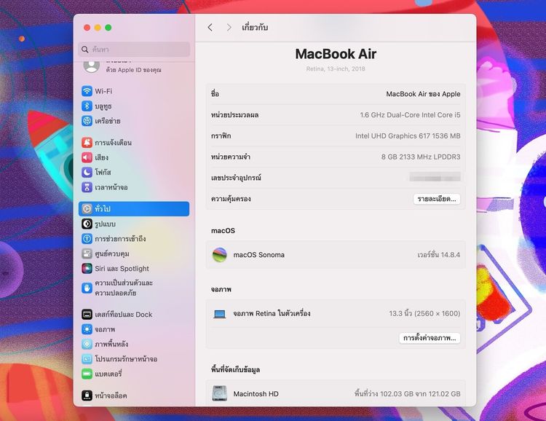
Task: Click the text 13.3 นิ้ว (2560 × 1600)
Action: click(x=424, y=313)
